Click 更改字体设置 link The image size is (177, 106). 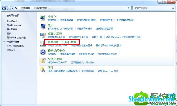coord(88,71)
